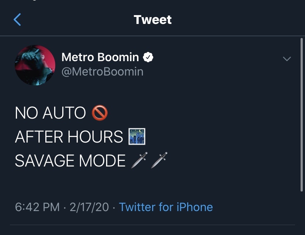Click the night cityscape emoji

(137, 136)
